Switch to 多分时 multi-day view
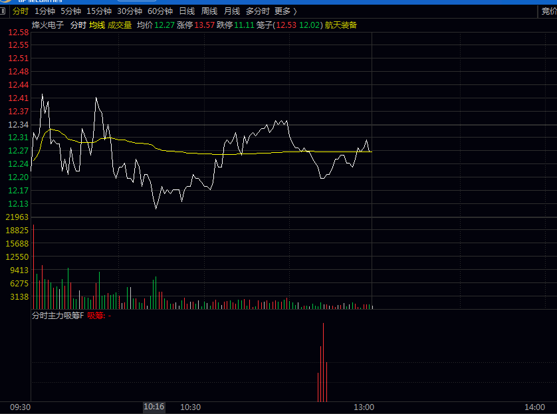The height and width of the screenshot is (414, 557). coord(257,11)
